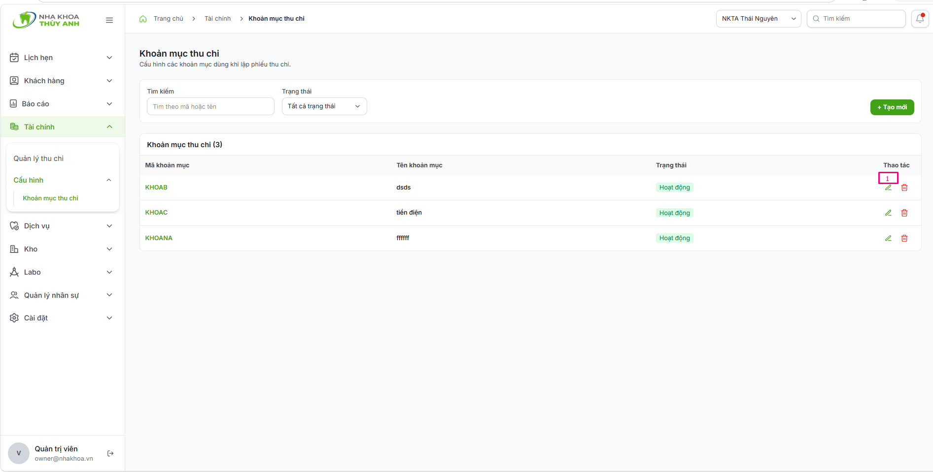
Task: Click the Labo compass icon
Action: pos(14,272)
